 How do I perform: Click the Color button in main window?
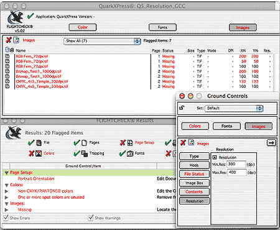pos(83,27)
